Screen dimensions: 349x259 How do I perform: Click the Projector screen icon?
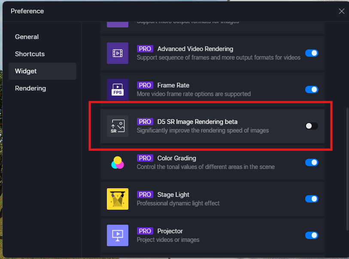117,235
